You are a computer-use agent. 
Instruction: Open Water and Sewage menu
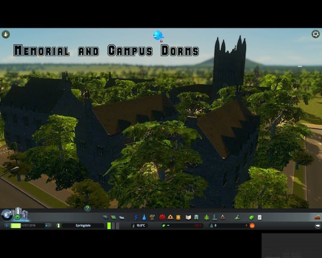tap(144, 218)
